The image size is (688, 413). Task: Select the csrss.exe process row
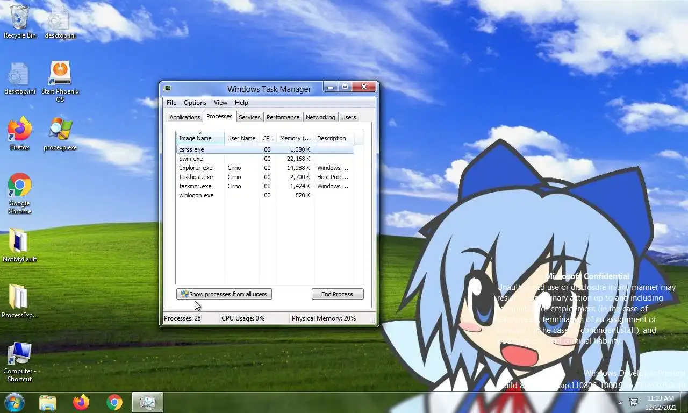(265, 149)
